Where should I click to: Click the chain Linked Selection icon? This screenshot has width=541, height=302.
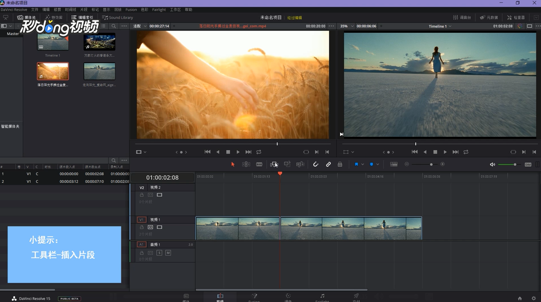point(328,164)
